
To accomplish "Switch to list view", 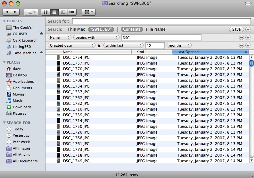I will [54, 12].
